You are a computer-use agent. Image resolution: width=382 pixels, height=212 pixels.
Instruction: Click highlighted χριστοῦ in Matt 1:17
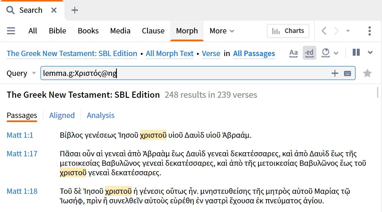click(73, 172)
